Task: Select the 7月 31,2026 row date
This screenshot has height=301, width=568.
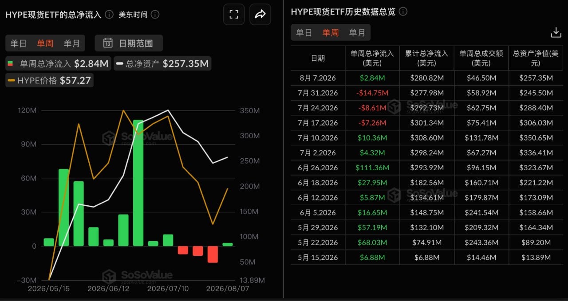Action: (x=318, y=93)
